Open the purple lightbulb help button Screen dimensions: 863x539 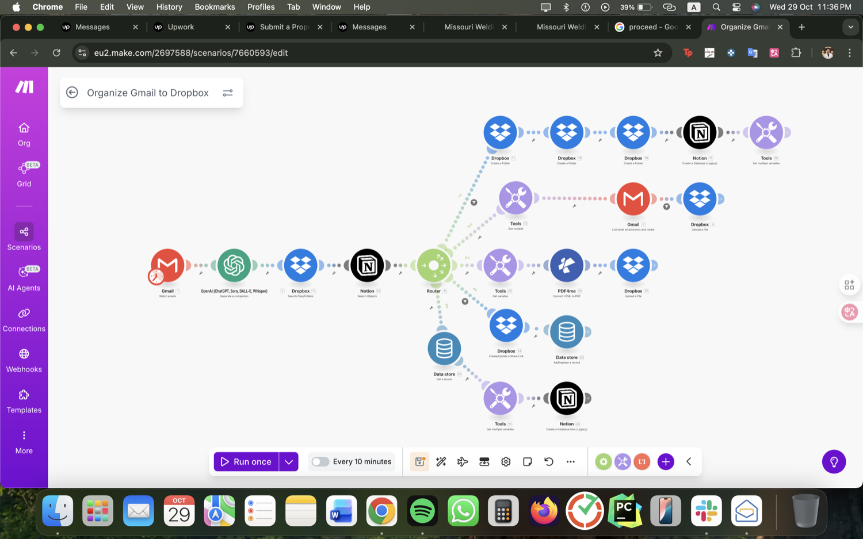click(834, 461)
